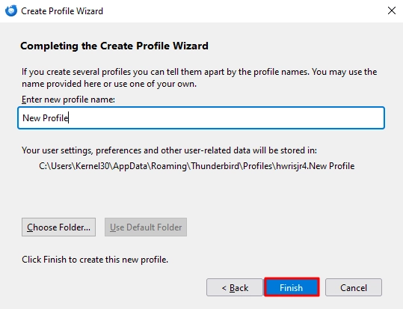Image resolution: width=403 pixels, height=309 pixels.
Task: Cancel the profile wizard
Action: click(354, 287)
